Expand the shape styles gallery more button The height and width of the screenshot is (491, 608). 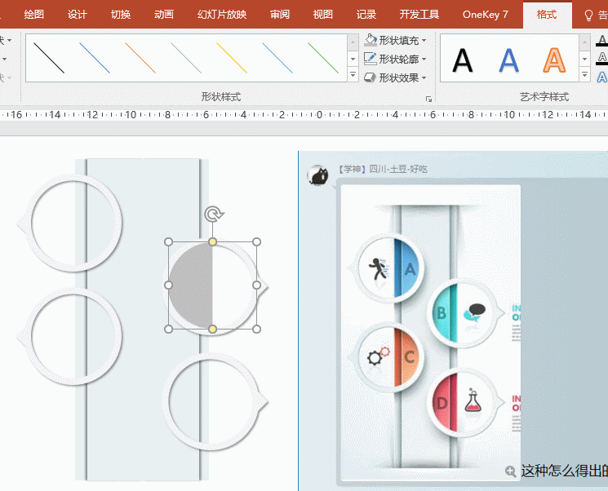[x=353, y=76]
